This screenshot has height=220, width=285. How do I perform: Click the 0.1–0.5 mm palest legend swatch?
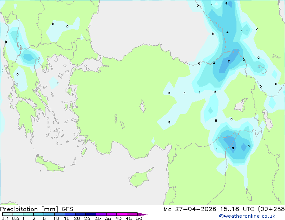8,214
